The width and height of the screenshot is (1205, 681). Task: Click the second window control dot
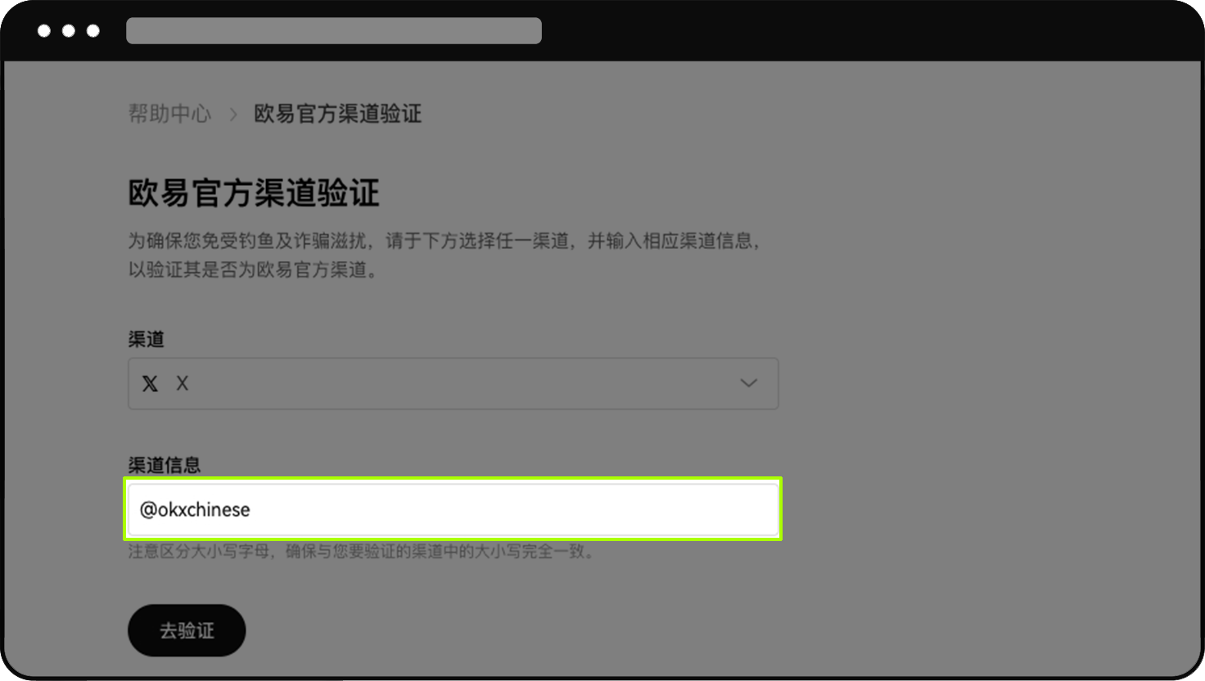pos(69,30)
